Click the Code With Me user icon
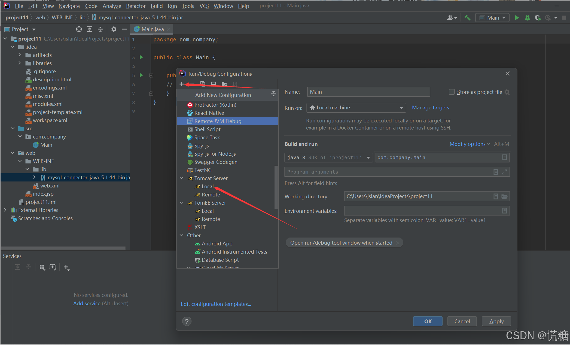The image size is (570, 345). 452,18
